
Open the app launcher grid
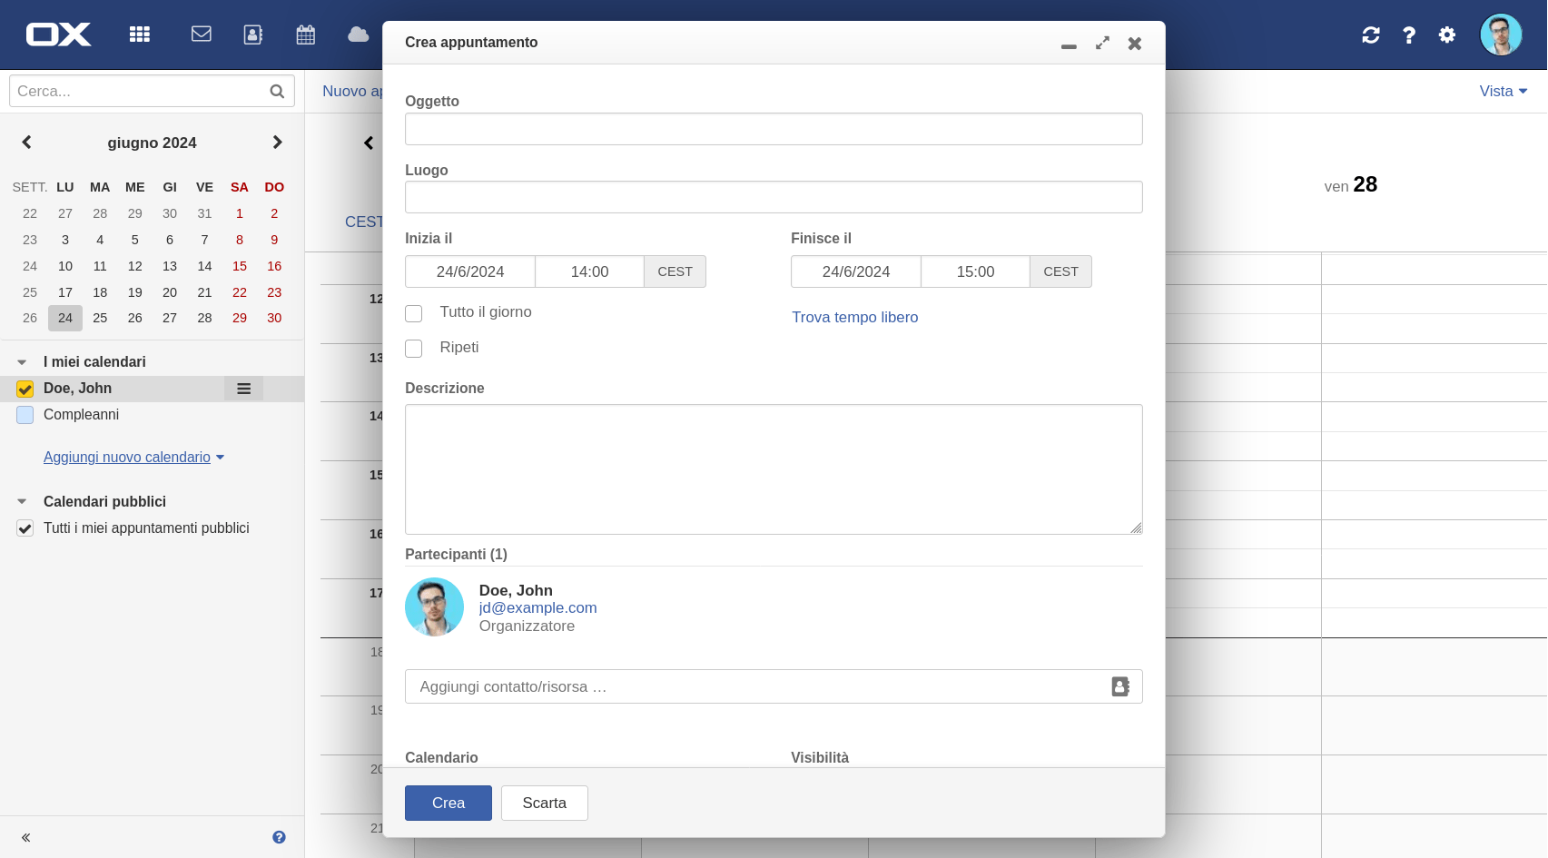[139, 35]
